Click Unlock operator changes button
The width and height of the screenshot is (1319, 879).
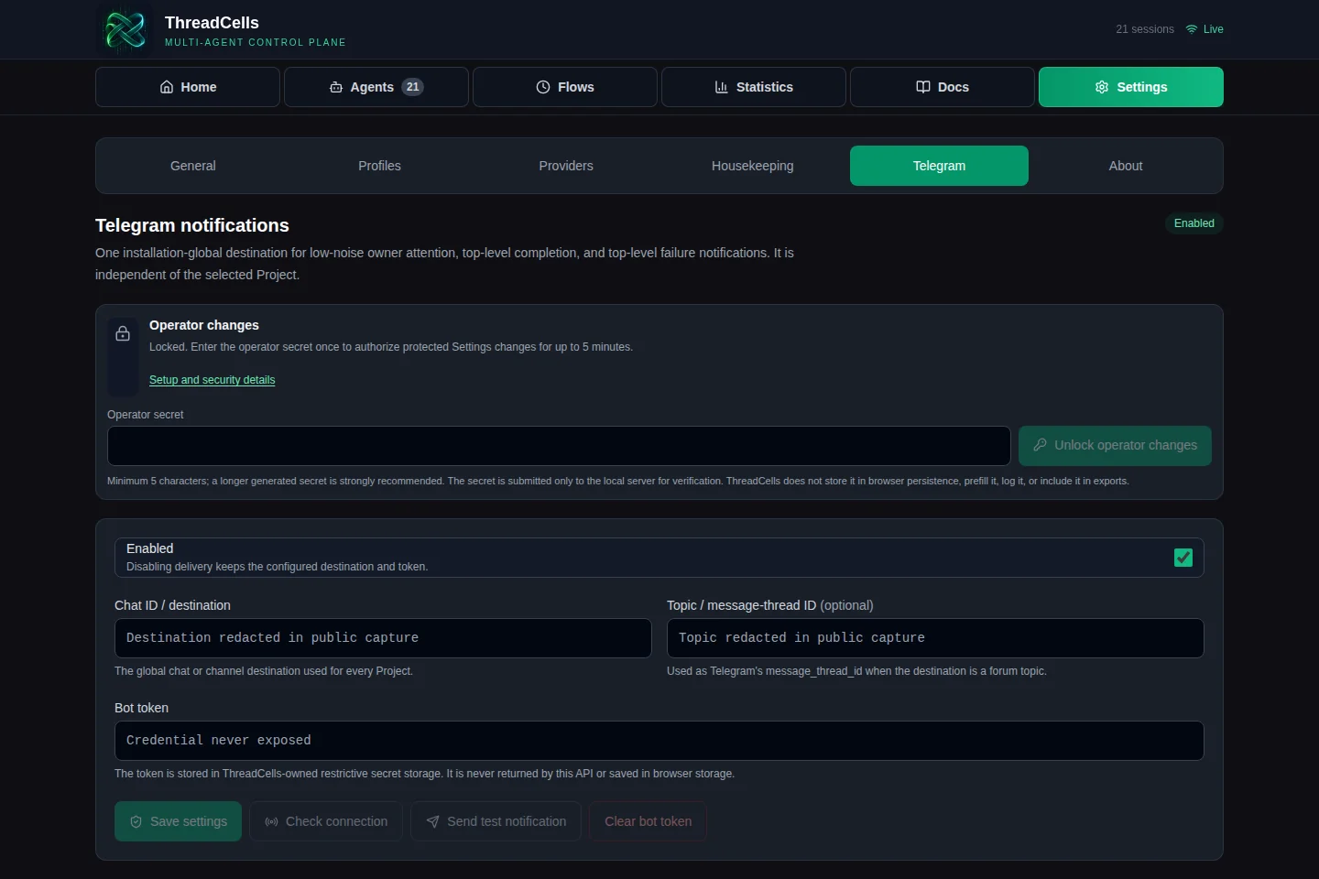point(1115,446)
